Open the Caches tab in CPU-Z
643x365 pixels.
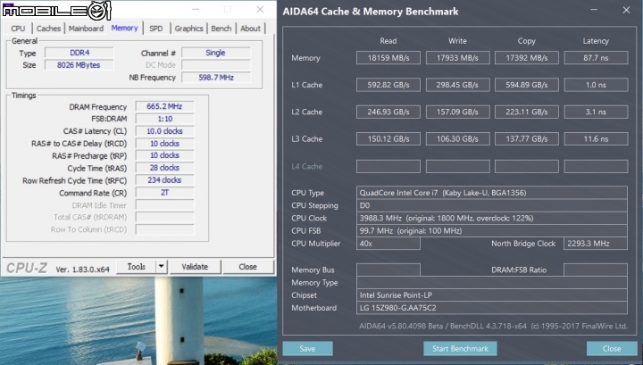coord(48,29)
